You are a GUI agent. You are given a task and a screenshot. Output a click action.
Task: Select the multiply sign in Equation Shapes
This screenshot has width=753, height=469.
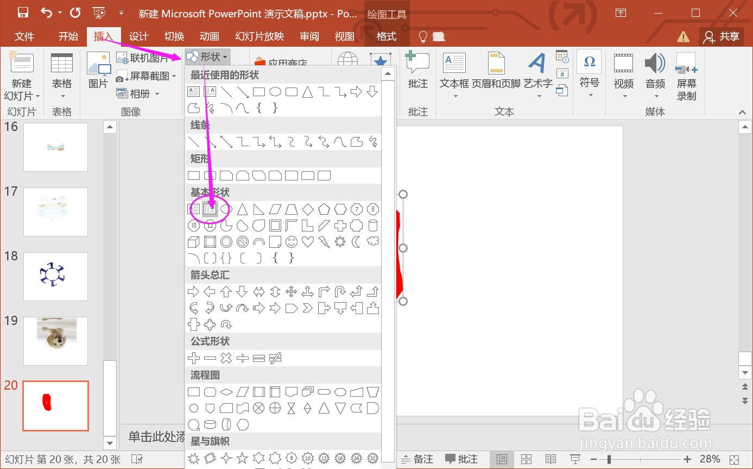click(226, 358)
